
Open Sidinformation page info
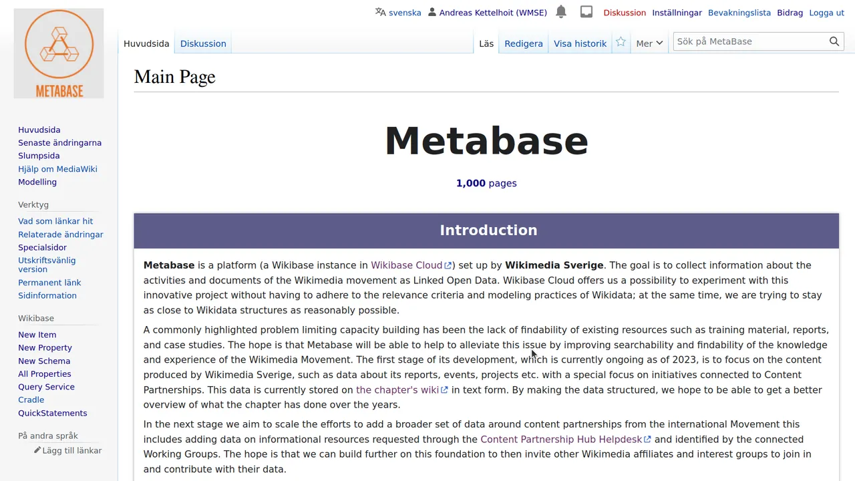pyautogui.click(x=47, y=295)
